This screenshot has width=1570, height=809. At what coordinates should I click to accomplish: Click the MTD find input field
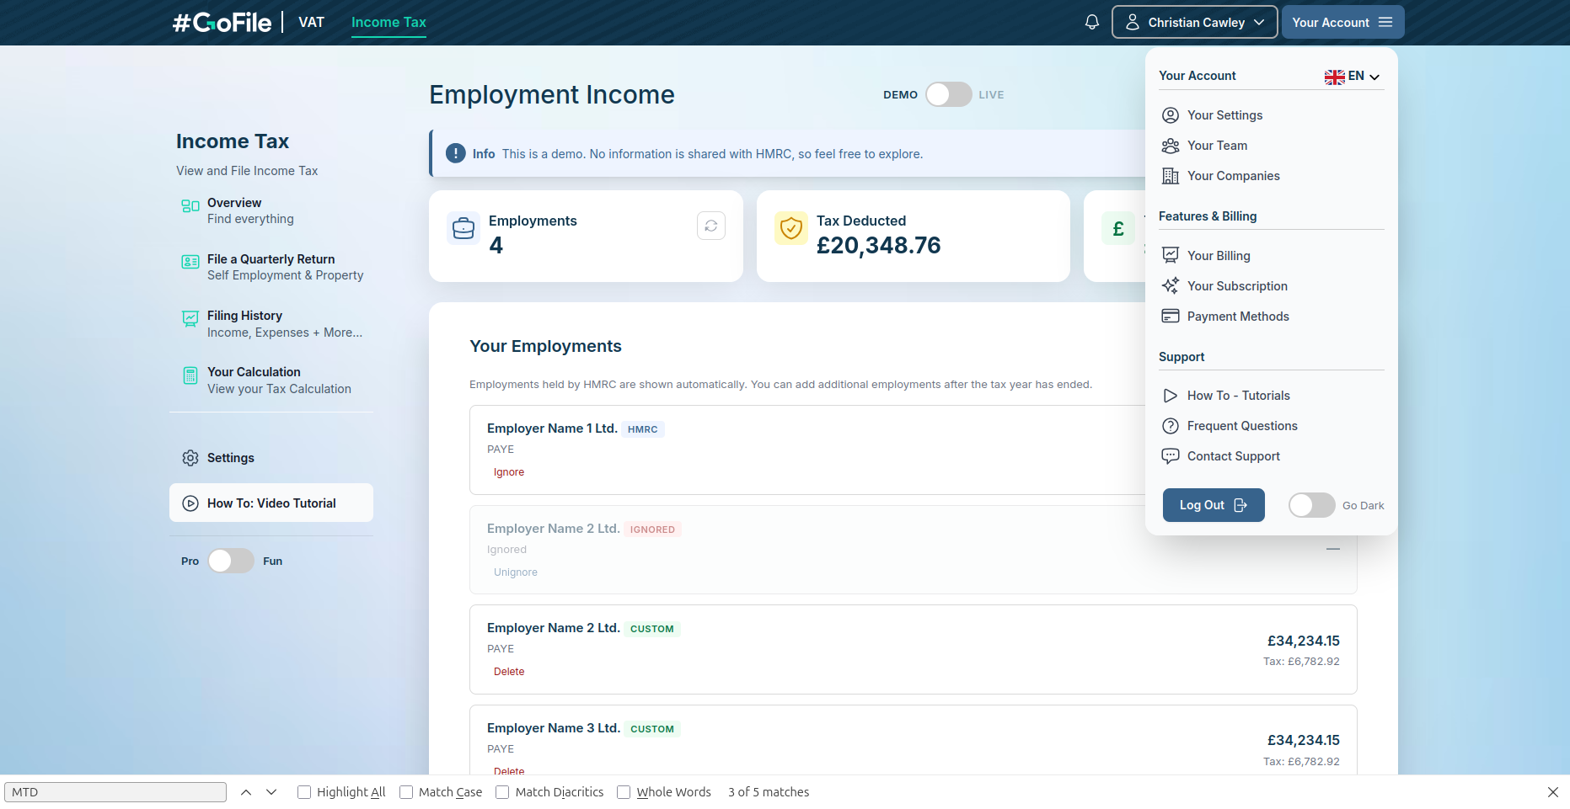pos(115,791)
